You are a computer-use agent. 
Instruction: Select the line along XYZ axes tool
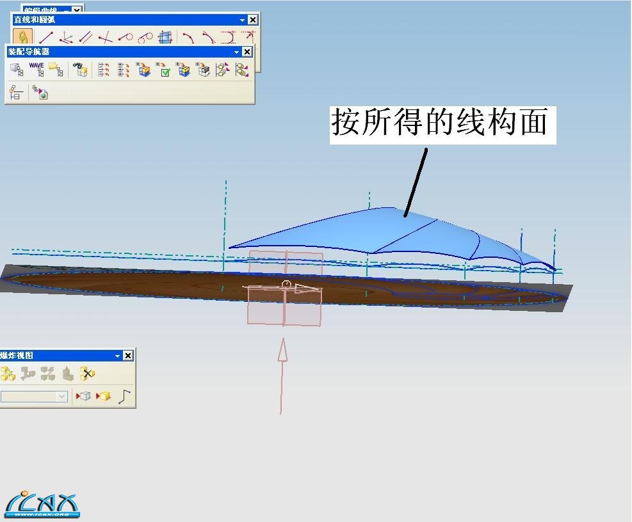pos(66,38)
